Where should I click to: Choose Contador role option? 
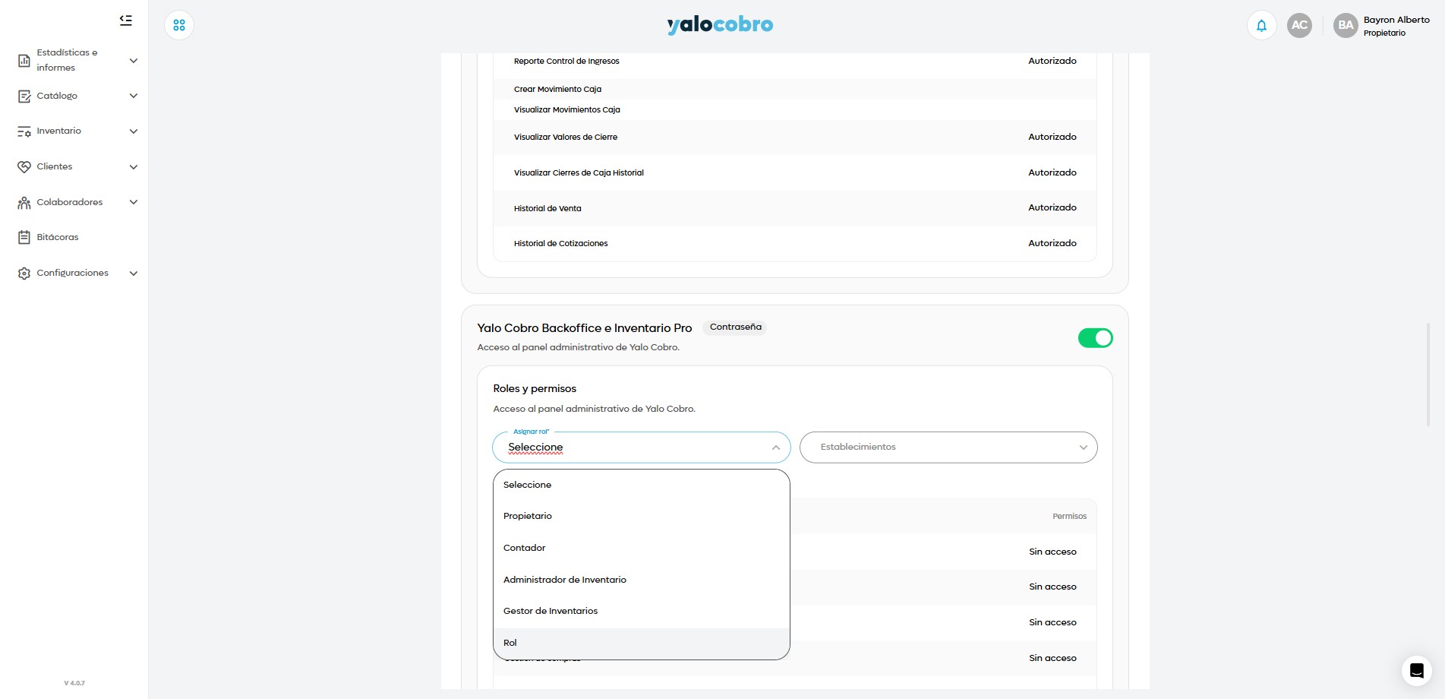click(642, 548)
